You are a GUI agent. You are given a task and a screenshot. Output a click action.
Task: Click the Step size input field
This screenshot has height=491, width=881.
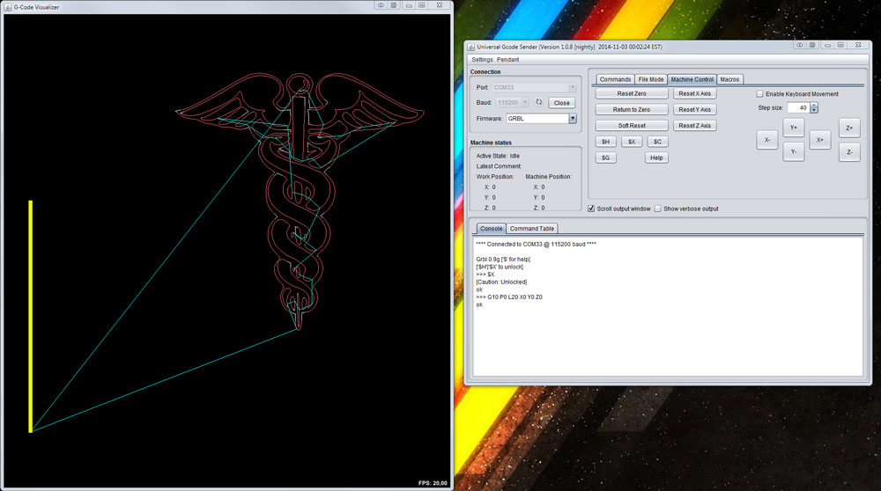click(x=797, y=107)
